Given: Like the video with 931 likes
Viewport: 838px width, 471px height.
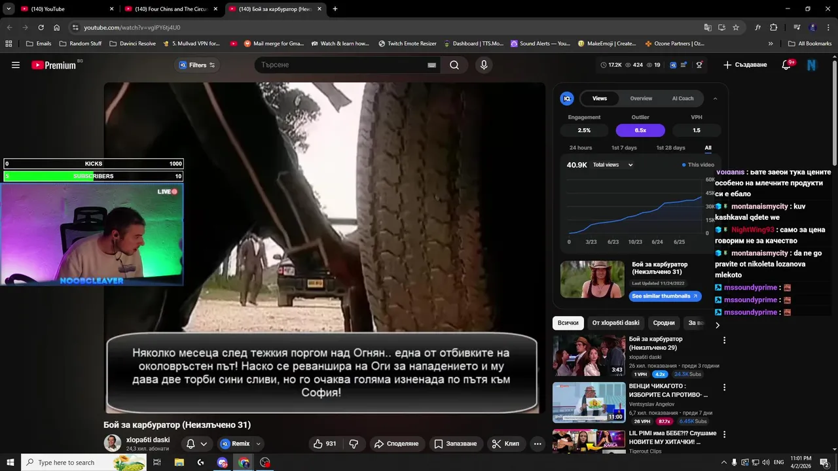Looking at the screenshot, I should [x=325, y=444].
